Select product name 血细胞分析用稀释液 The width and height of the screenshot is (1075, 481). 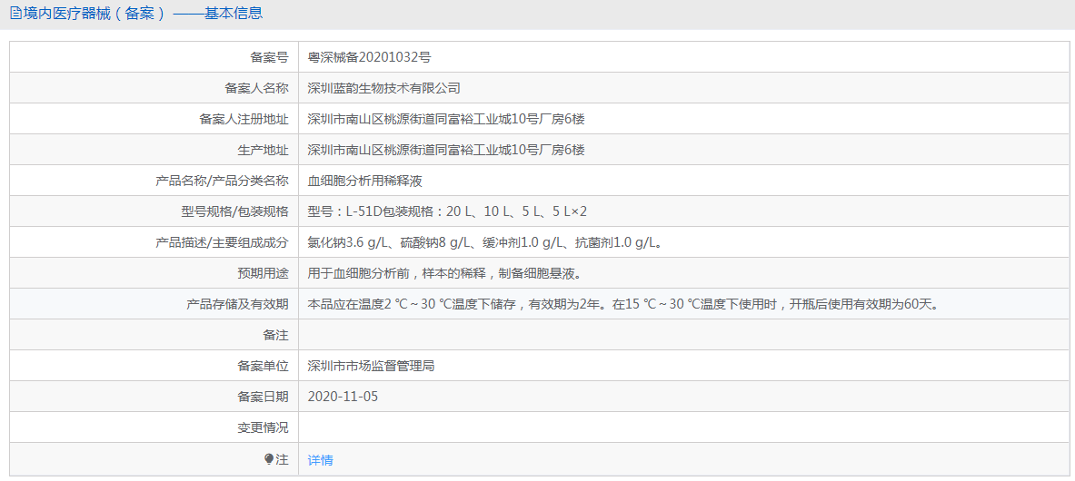pos(364,181)
